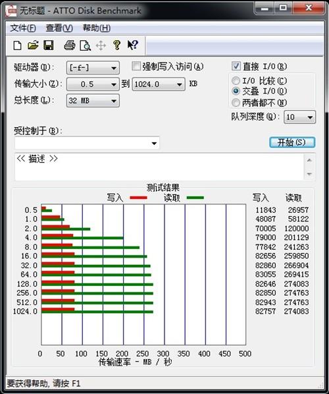
Task: Click the Print toolbar icon
Action: pos(70,45)
